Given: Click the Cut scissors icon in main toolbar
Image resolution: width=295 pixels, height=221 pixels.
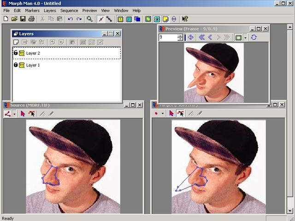Looking at the screenshot, I should click(x=42, y=19).
